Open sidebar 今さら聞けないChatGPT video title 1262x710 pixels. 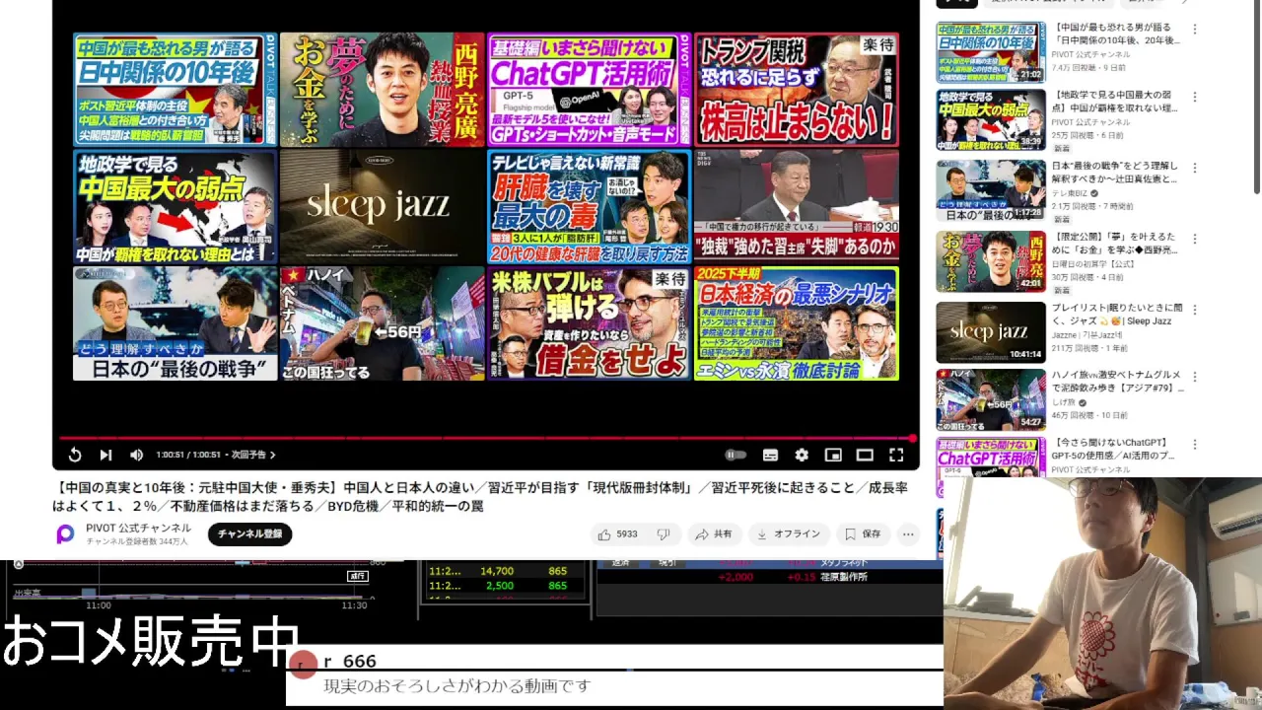[x=1115, y=450]
